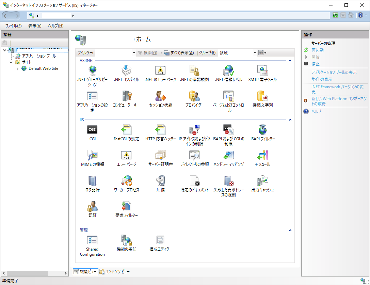Open the グループ化 領域 dropdown
The width and height of the screenshot is (370, 285).
click(255, 53)
